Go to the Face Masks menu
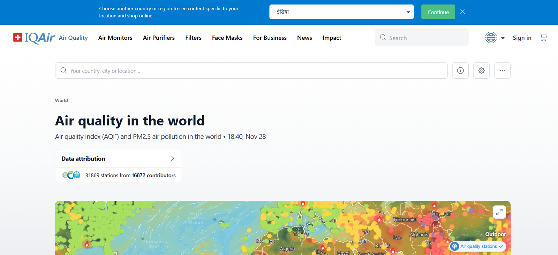The height and width of the screenshot is (255, 558). pos(227,38)
